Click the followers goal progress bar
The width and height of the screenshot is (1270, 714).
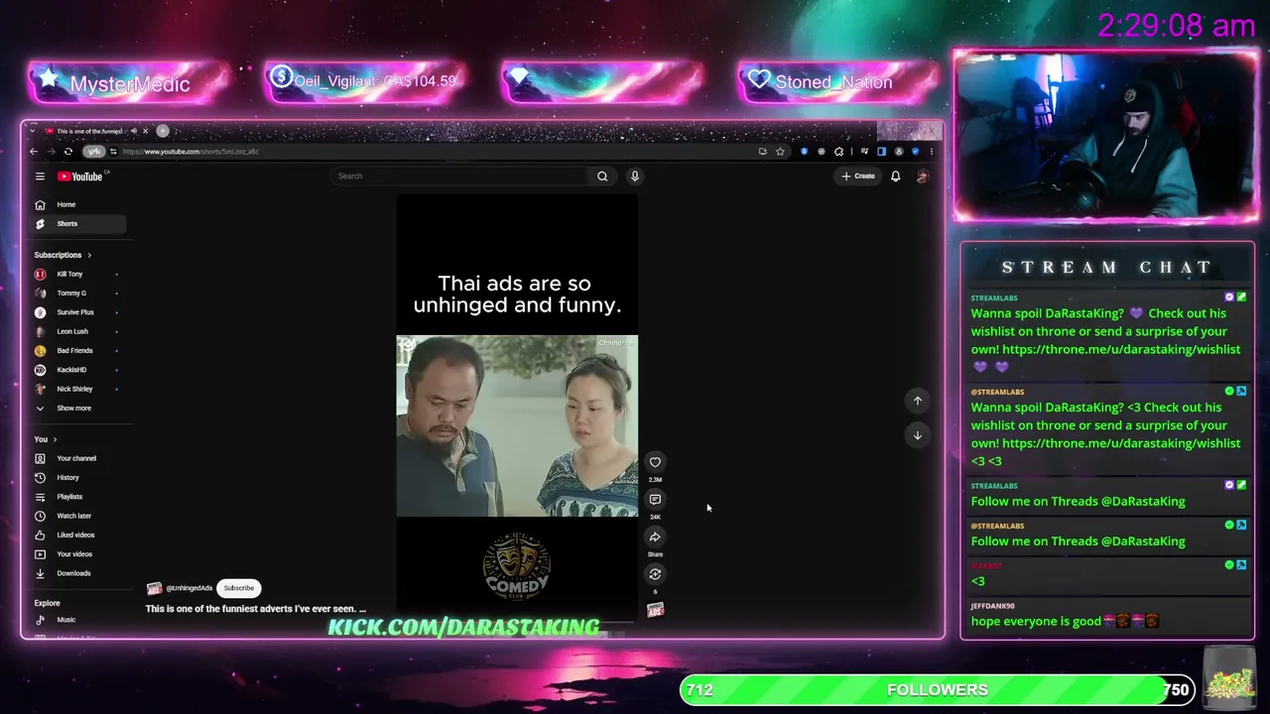point(938,690)
